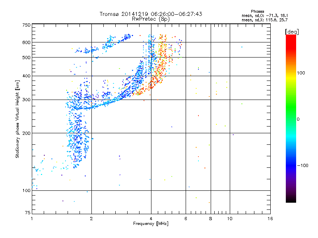Viewport: 318px width, 238px height.
Task: Click the y-axis tick label '400'
Action: click(x=26, y=76)
